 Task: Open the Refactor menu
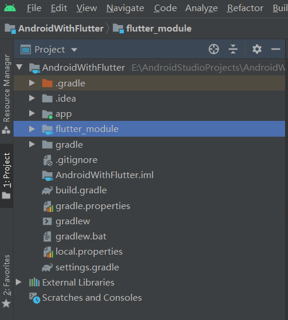click(x=245, y=8)
